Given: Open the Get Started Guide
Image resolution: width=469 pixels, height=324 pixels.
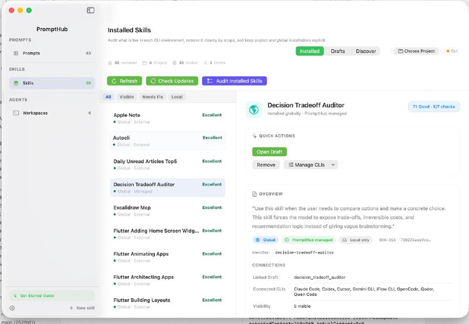Looking at the screenshot, I should 52,296.
